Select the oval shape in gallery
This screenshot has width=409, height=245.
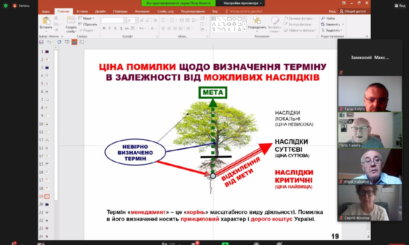(234, 19)
